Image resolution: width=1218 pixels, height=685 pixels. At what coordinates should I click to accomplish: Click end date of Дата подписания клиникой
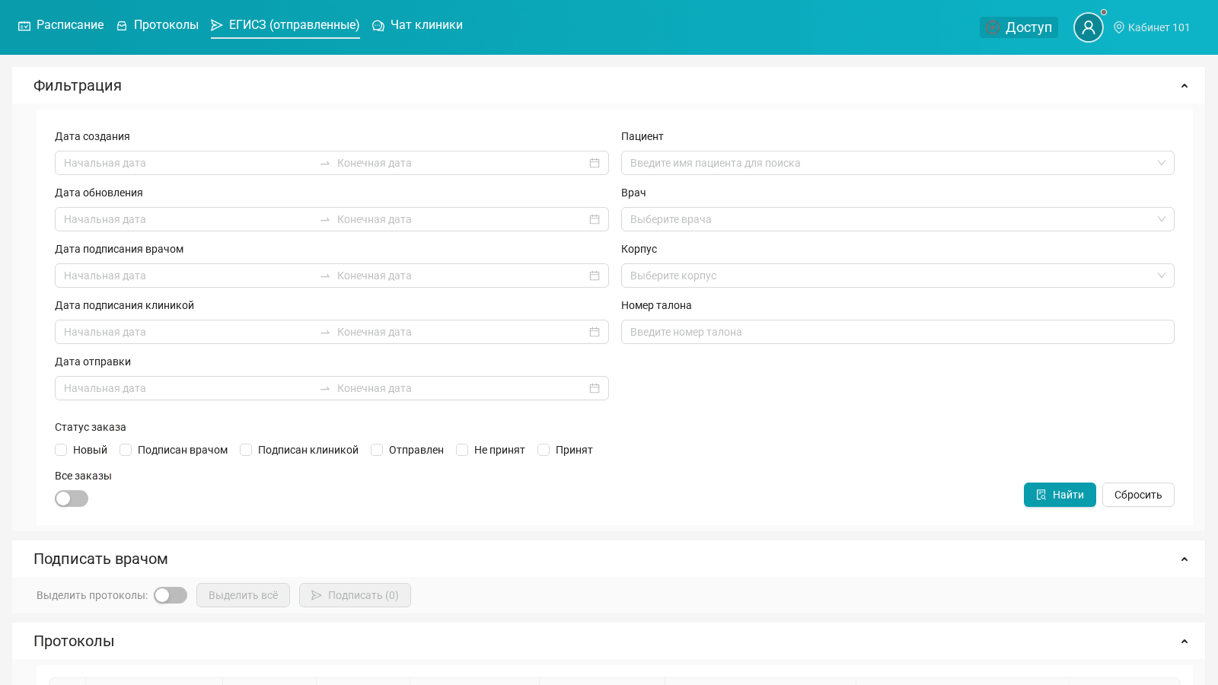click(x=460, y=332)
